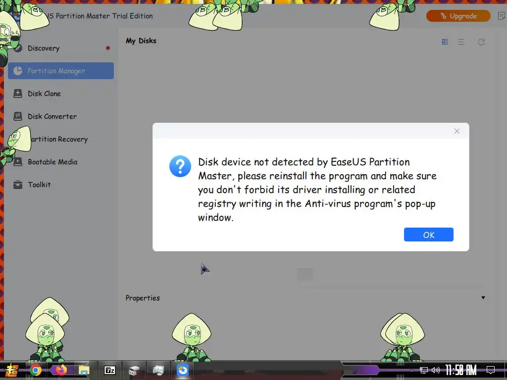This screenshot has height=380, width=507.
Task: Select Partition Manager in the sidebar
Action: pyautogui.click(x=61, y=71)
